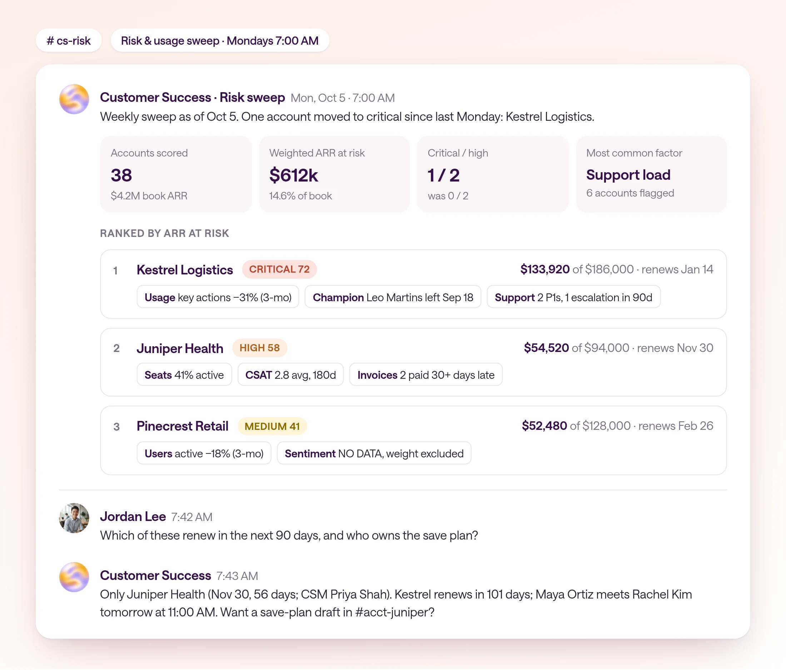Open the Customer Success · Risk sweep sender name
The width and height of the screenshot is (786, 670).
[192, 98]
